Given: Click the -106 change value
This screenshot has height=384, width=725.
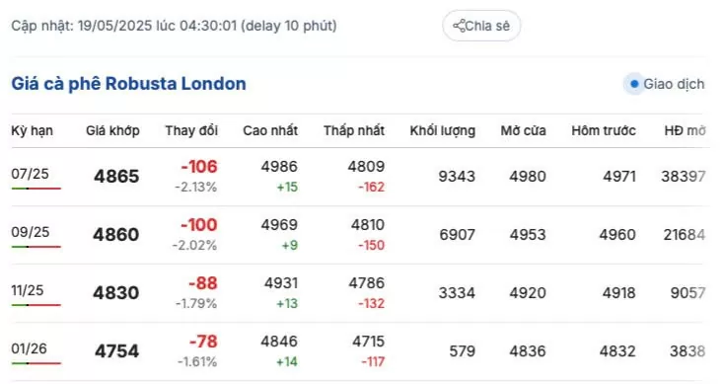Looking at the screenshot, I should click(x=199, y=167).
